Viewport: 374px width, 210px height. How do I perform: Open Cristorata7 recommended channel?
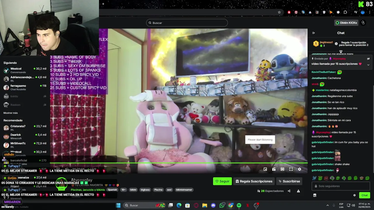[25, 128]
